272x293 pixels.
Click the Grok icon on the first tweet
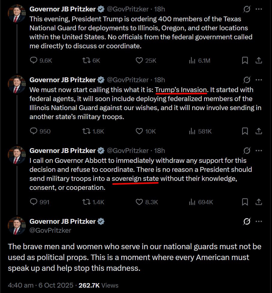246,9
